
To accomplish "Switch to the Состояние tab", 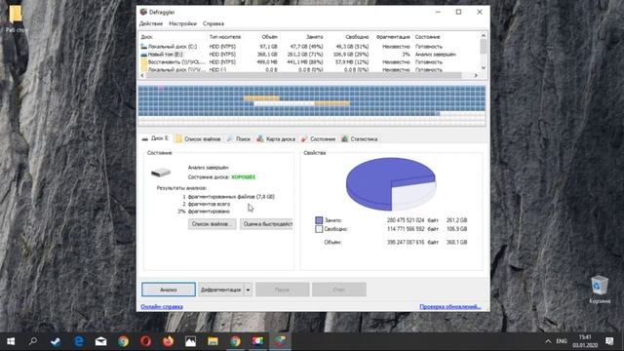I will point(319,138).
